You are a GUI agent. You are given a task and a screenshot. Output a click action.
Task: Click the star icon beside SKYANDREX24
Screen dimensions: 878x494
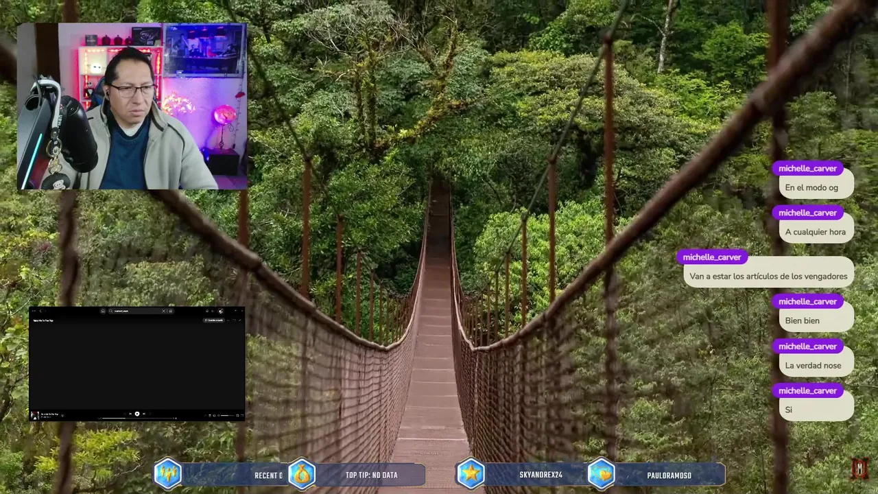coord(471,474)
